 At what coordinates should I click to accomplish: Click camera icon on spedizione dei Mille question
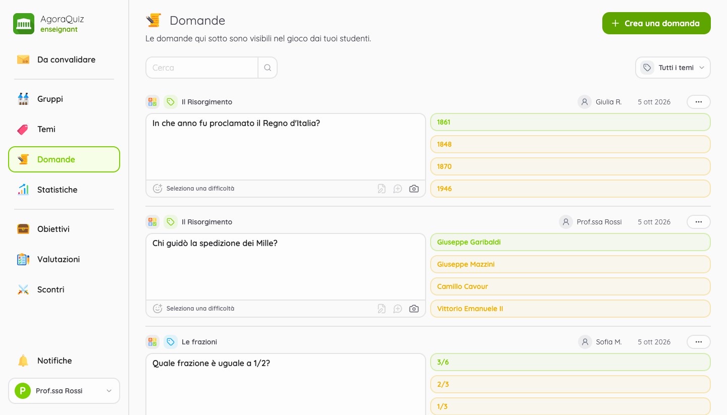coord(414,309)
